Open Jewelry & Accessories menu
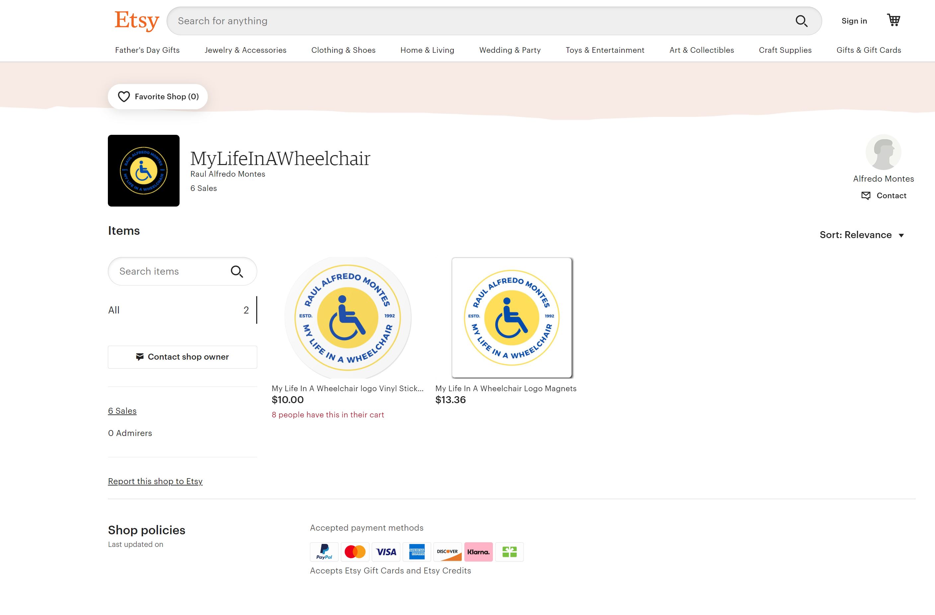This screenshot has width=935, height=615. 245,50
